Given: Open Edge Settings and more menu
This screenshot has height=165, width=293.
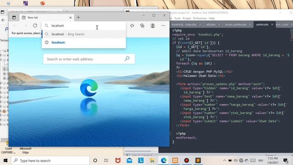Looking at the screenshot, I should pos(163,26).
